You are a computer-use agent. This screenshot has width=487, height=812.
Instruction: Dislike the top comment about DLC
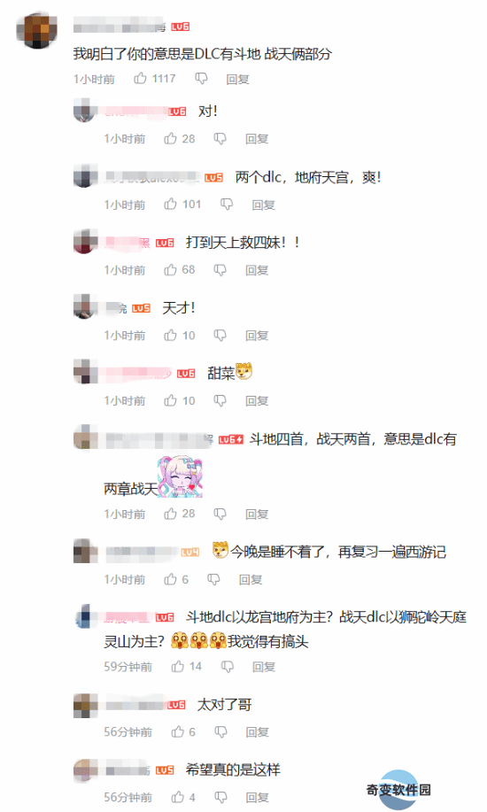(x=201, y=79)
